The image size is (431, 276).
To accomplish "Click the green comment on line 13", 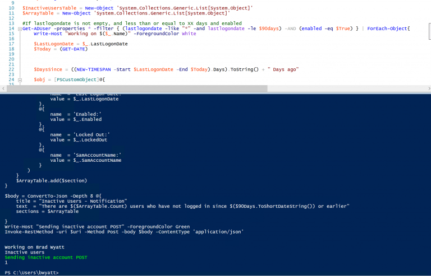I will click(132, 24).
